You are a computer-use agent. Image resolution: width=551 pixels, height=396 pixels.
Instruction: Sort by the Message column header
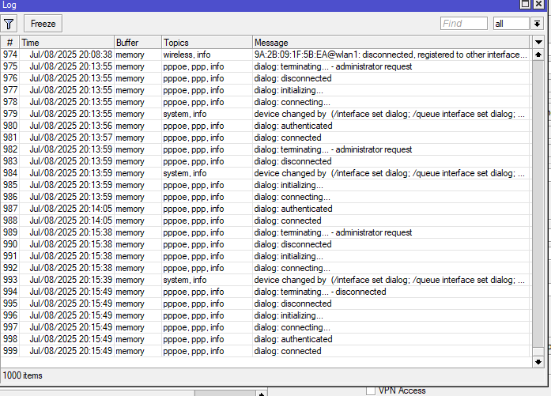pyautogui.click(x=391, y=43)
